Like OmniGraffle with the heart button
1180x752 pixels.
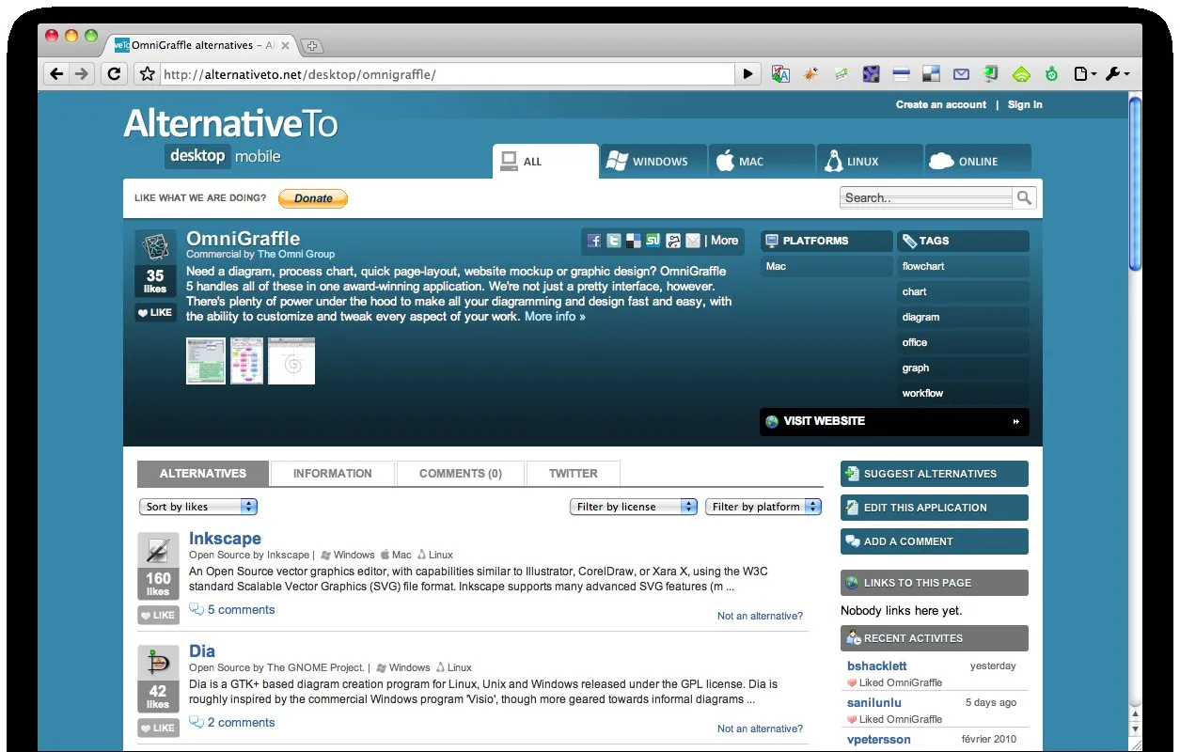(155, 312)
